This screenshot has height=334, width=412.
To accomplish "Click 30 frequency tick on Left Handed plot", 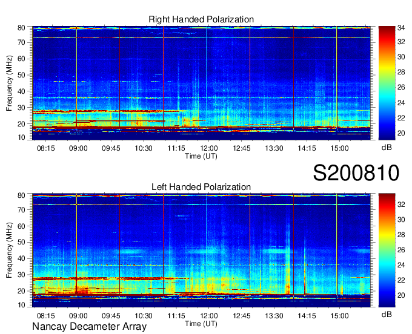I will pyautogui.click(x=21, y=275).
